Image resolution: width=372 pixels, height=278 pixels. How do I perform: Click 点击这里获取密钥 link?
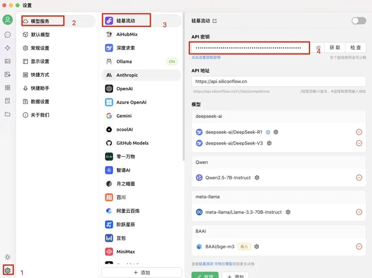pyautogui.click(x=206, y=57)
